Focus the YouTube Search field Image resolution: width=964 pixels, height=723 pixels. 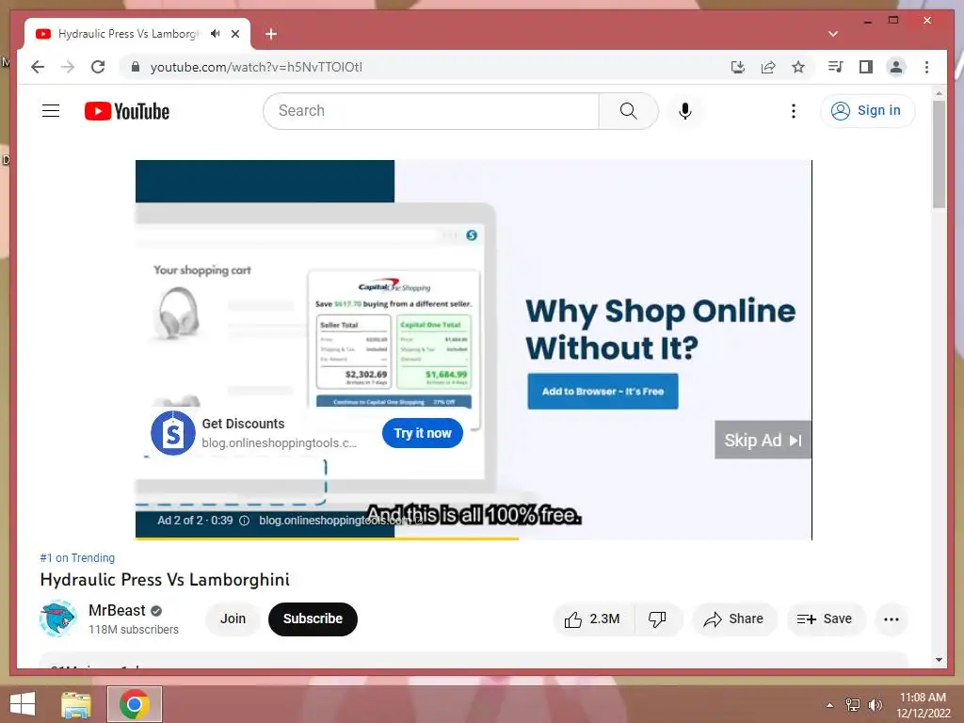click(431, 111)
